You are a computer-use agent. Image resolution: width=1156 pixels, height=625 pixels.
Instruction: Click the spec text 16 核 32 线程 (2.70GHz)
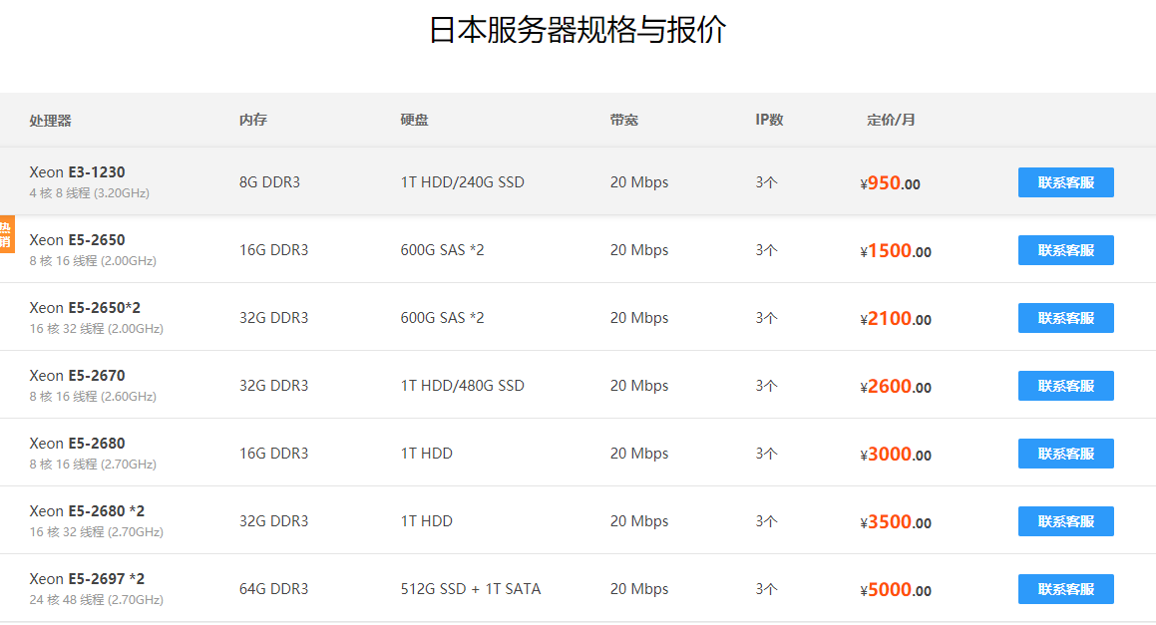pyautogui.click(x=97, y=532)
